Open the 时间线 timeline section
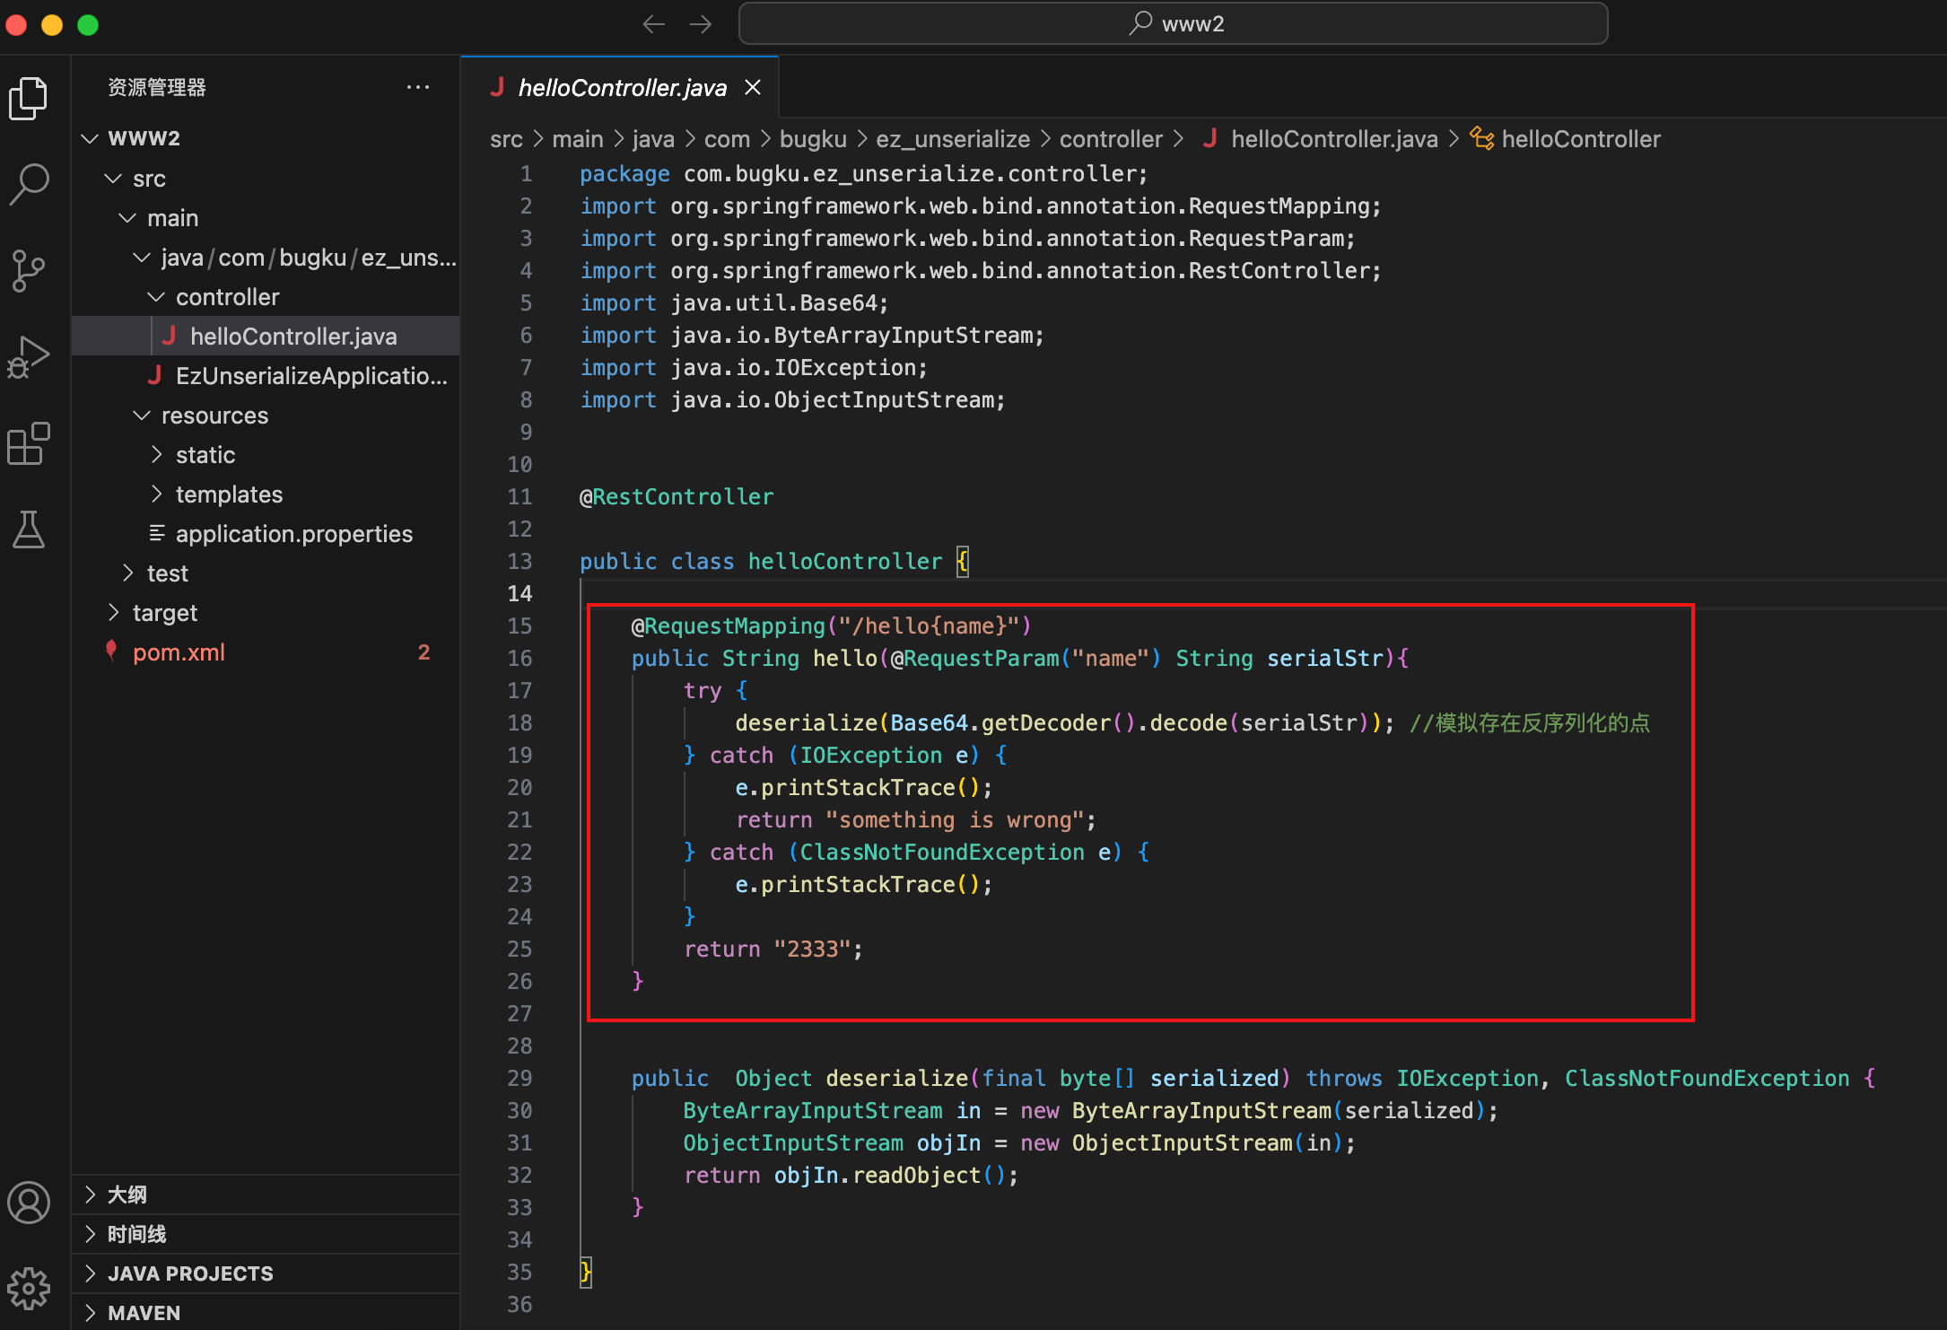The width and height of the screenshot is (1947, 1330). coord(136,1233)
